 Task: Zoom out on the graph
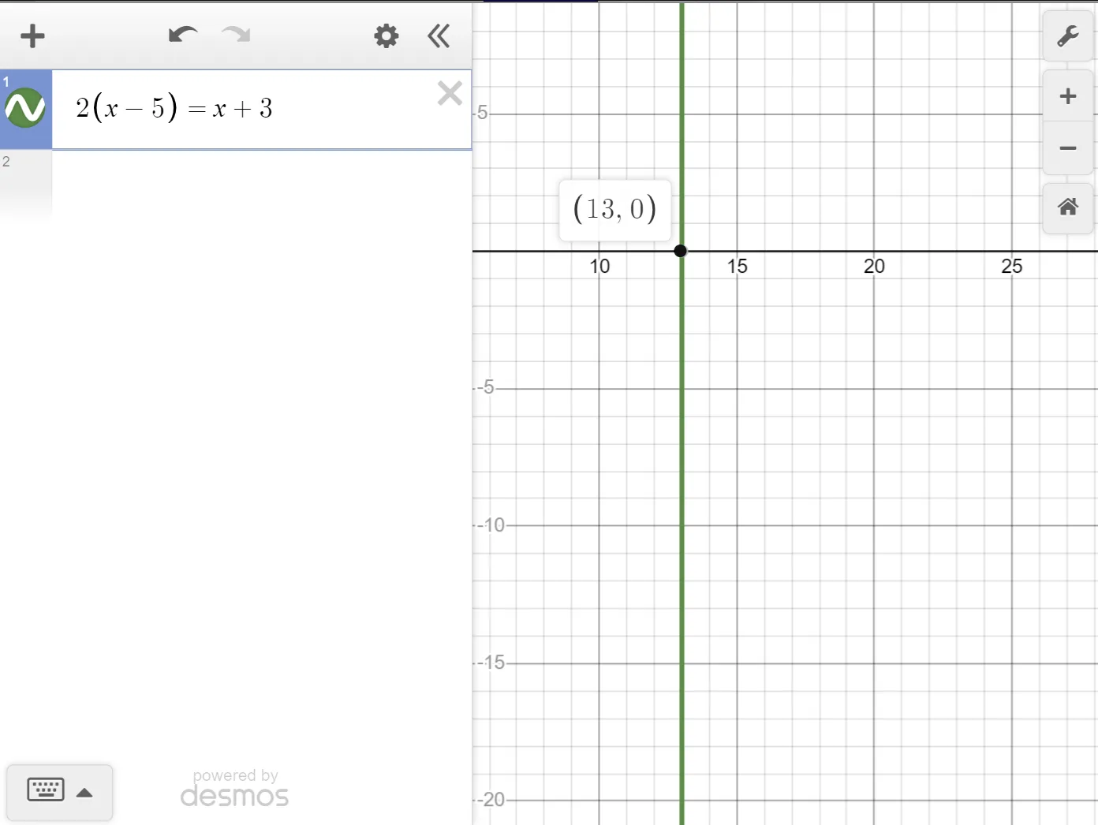[1067, 148]
